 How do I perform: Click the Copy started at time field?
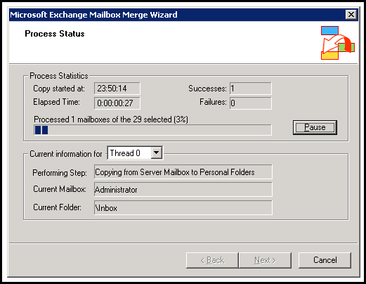click(x=117, y=89)
